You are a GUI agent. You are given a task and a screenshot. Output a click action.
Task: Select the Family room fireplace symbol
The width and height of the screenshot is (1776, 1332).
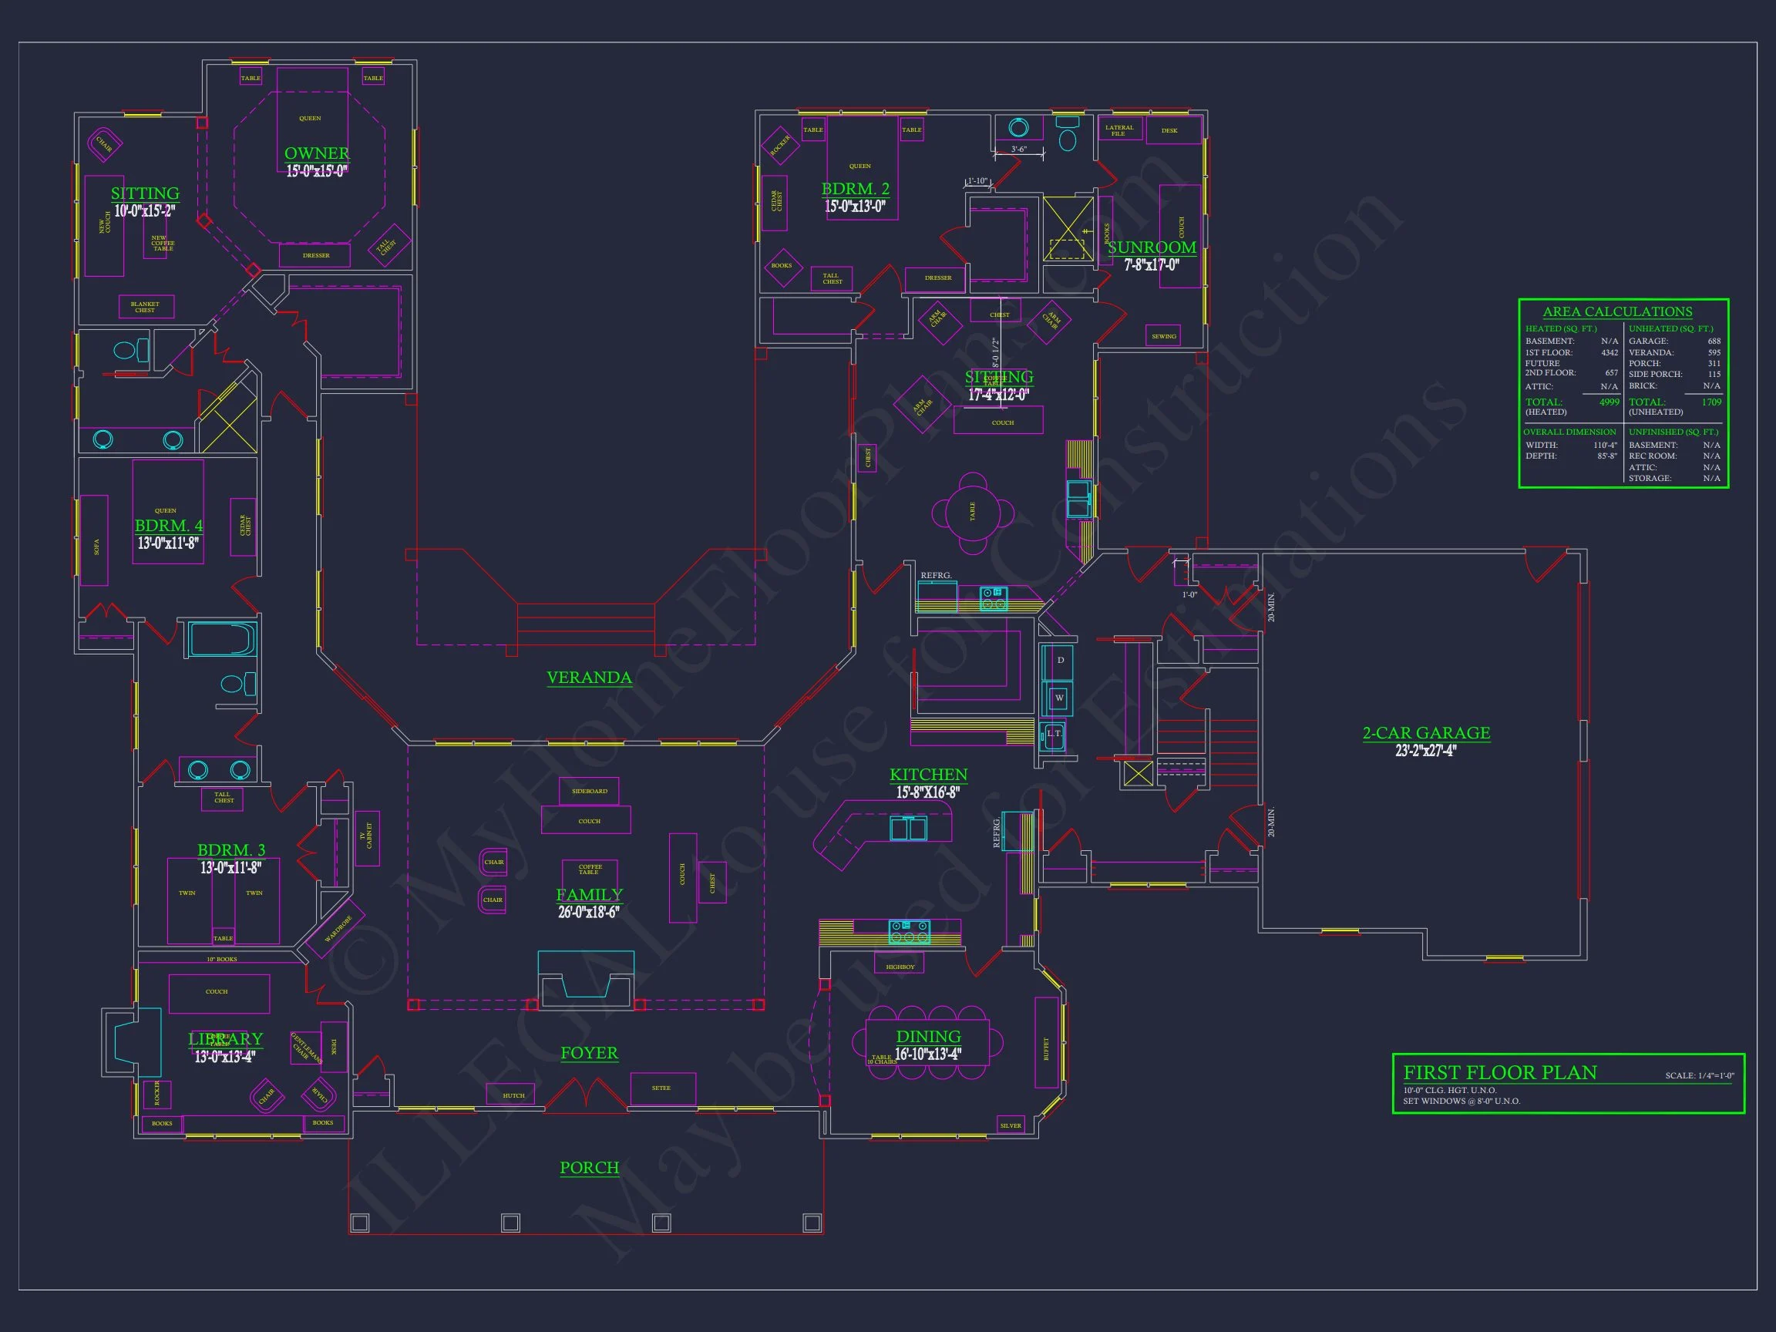585,980
